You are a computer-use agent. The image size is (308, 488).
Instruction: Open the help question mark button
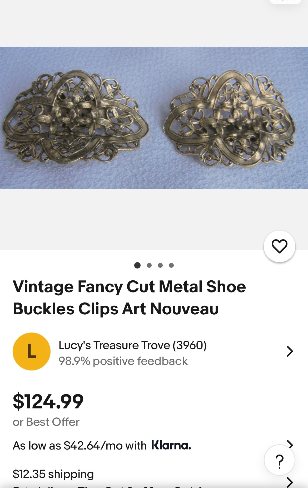(279, 461)
